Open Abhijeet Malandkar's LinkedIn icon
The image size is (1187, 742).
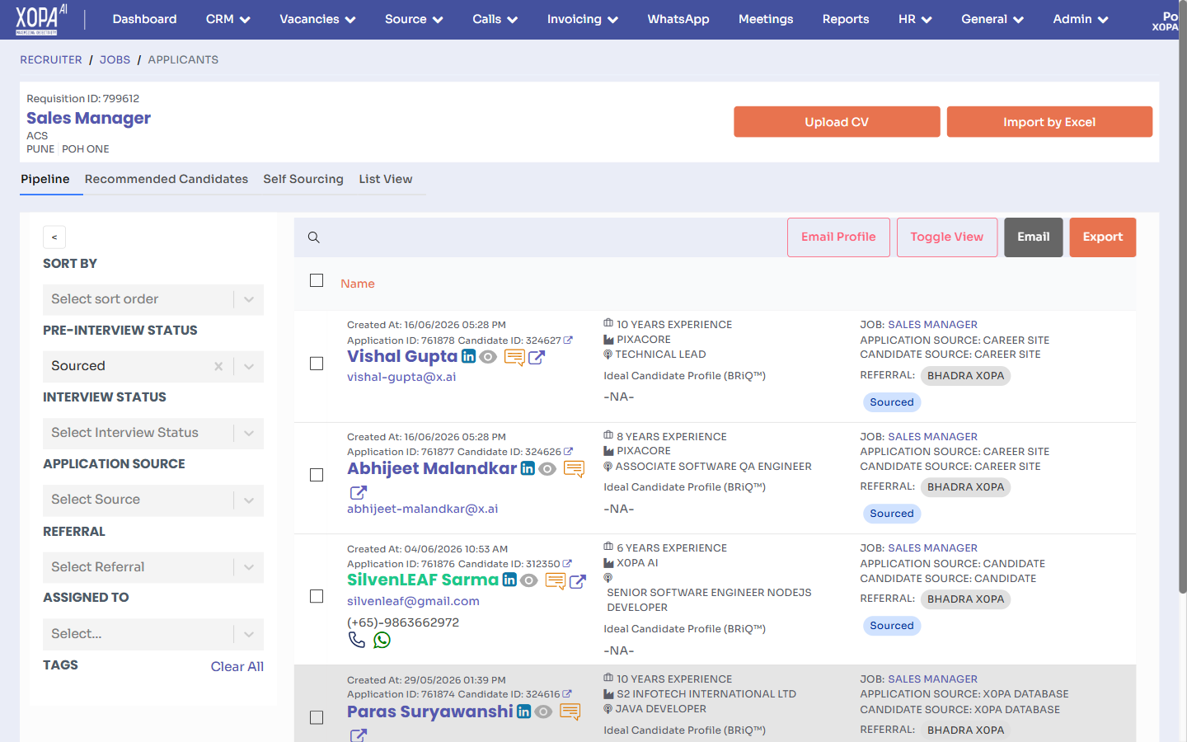click(528, 468)
